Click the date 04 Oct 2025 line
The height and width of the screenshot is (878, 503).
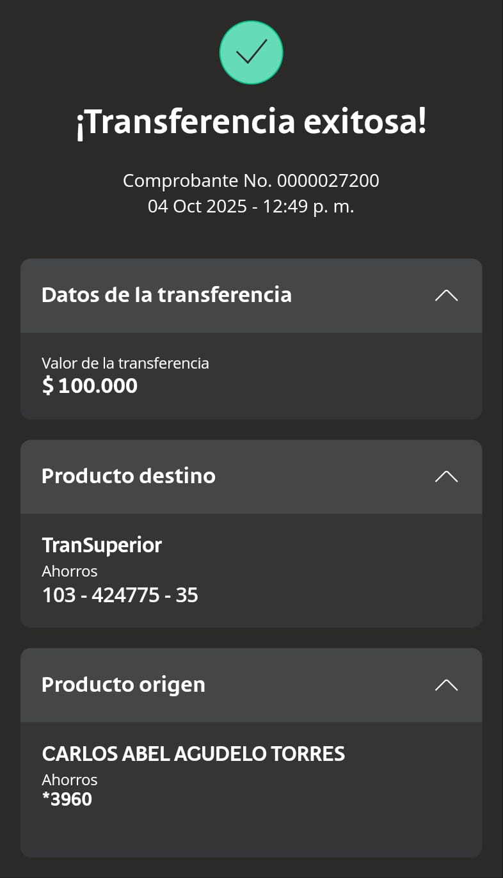point(197,207)
